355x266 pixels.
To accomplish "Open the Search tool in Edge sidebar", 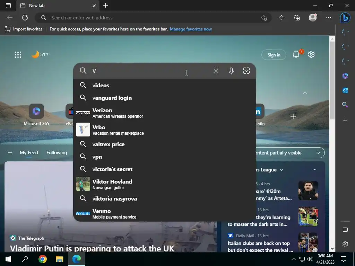I will point(345,105).
